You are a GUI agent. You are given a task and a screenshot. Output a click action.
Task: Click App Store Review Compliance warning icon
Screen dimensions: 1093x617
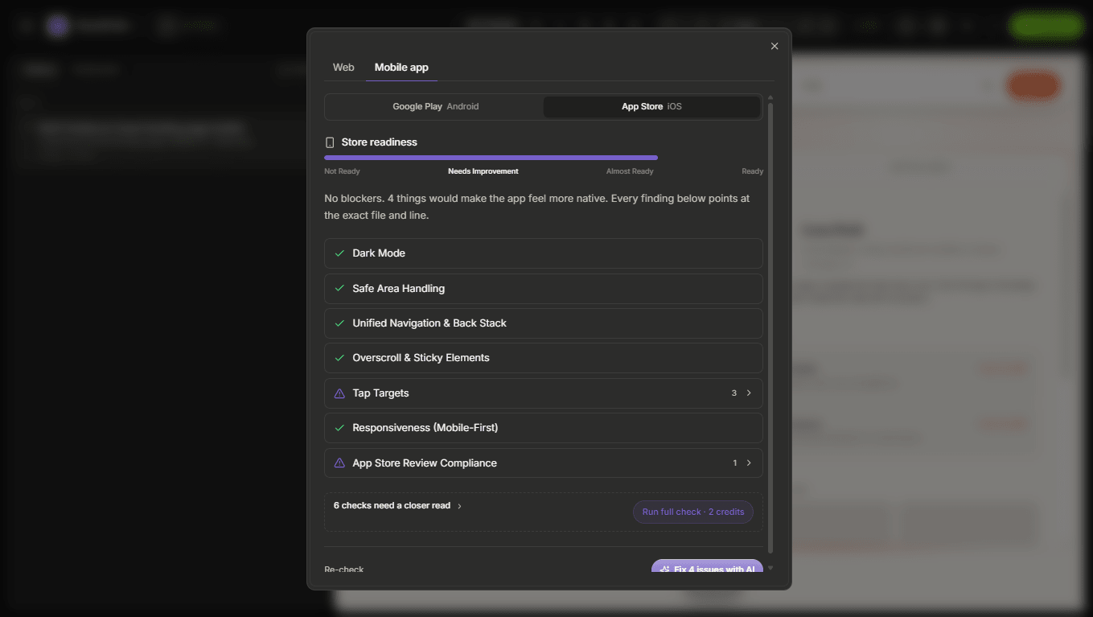pos(339,463)
